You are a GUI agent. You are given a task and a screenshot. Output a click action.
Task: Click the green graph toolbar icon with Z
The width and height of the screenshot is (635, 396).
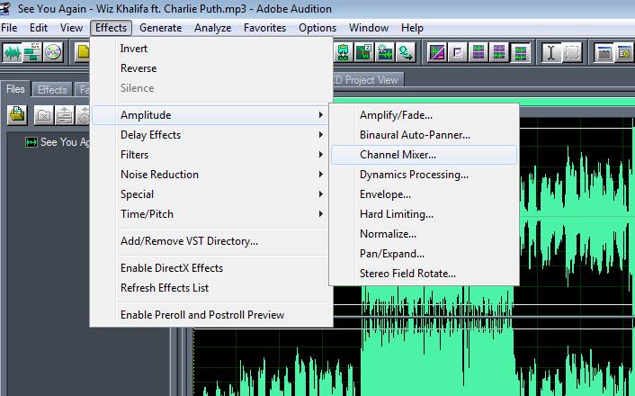(363, 52)
